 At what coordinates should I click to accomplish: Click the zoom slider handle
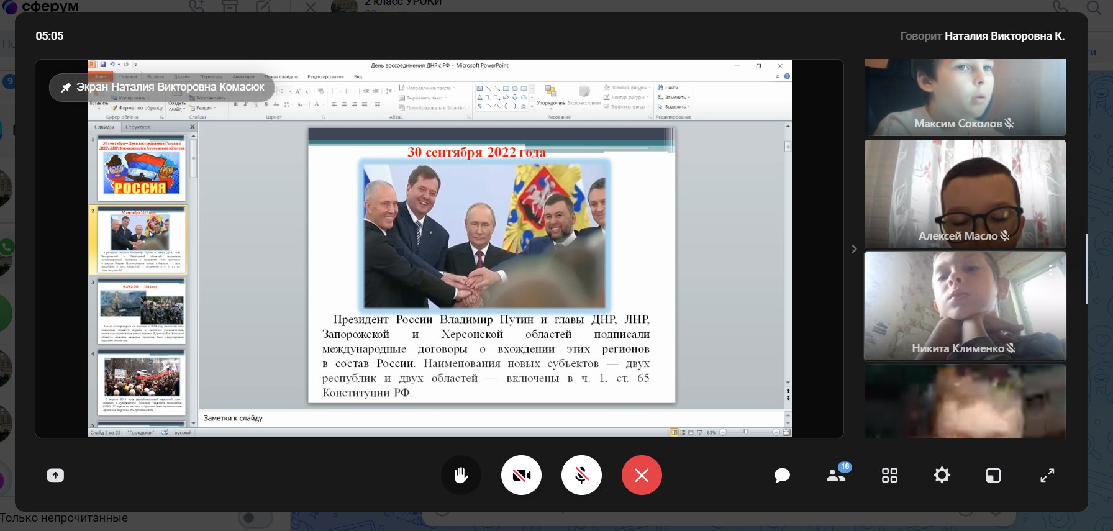coord(746,432)
